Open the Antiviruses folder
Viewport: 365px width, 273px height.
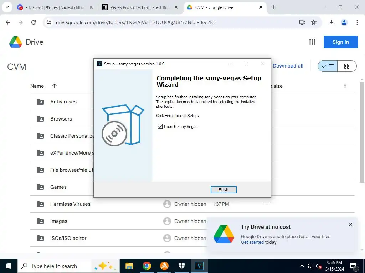tap(63, 102)
